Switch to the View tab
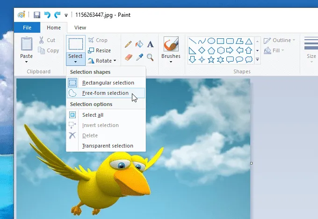 80,28
